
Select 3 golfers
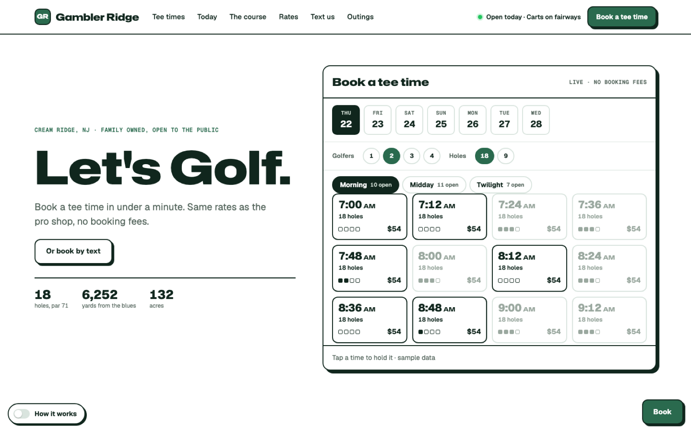412,156
